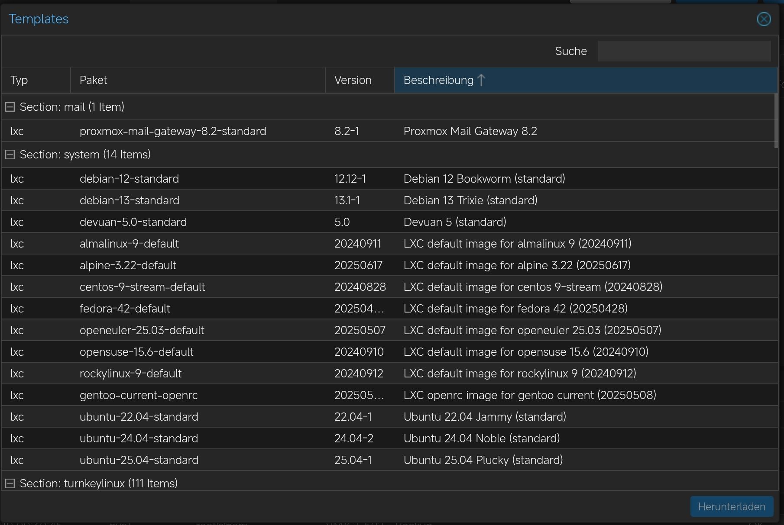The height and width of the screenshot is (525, 784).
Task: Click the Debian 12 Bookworm (standard) description
Action: [x=484, y=179]
